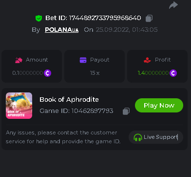Click the Book of Aphrodite title

tap(69, 99)
